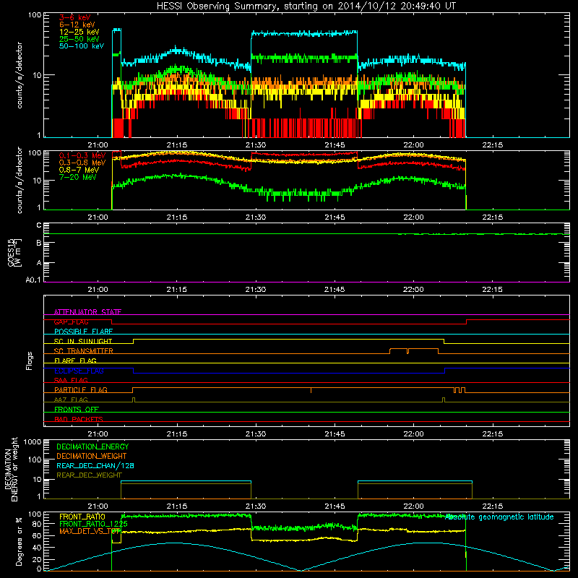Click the Flags panel axis label

(x=30, y=361)
